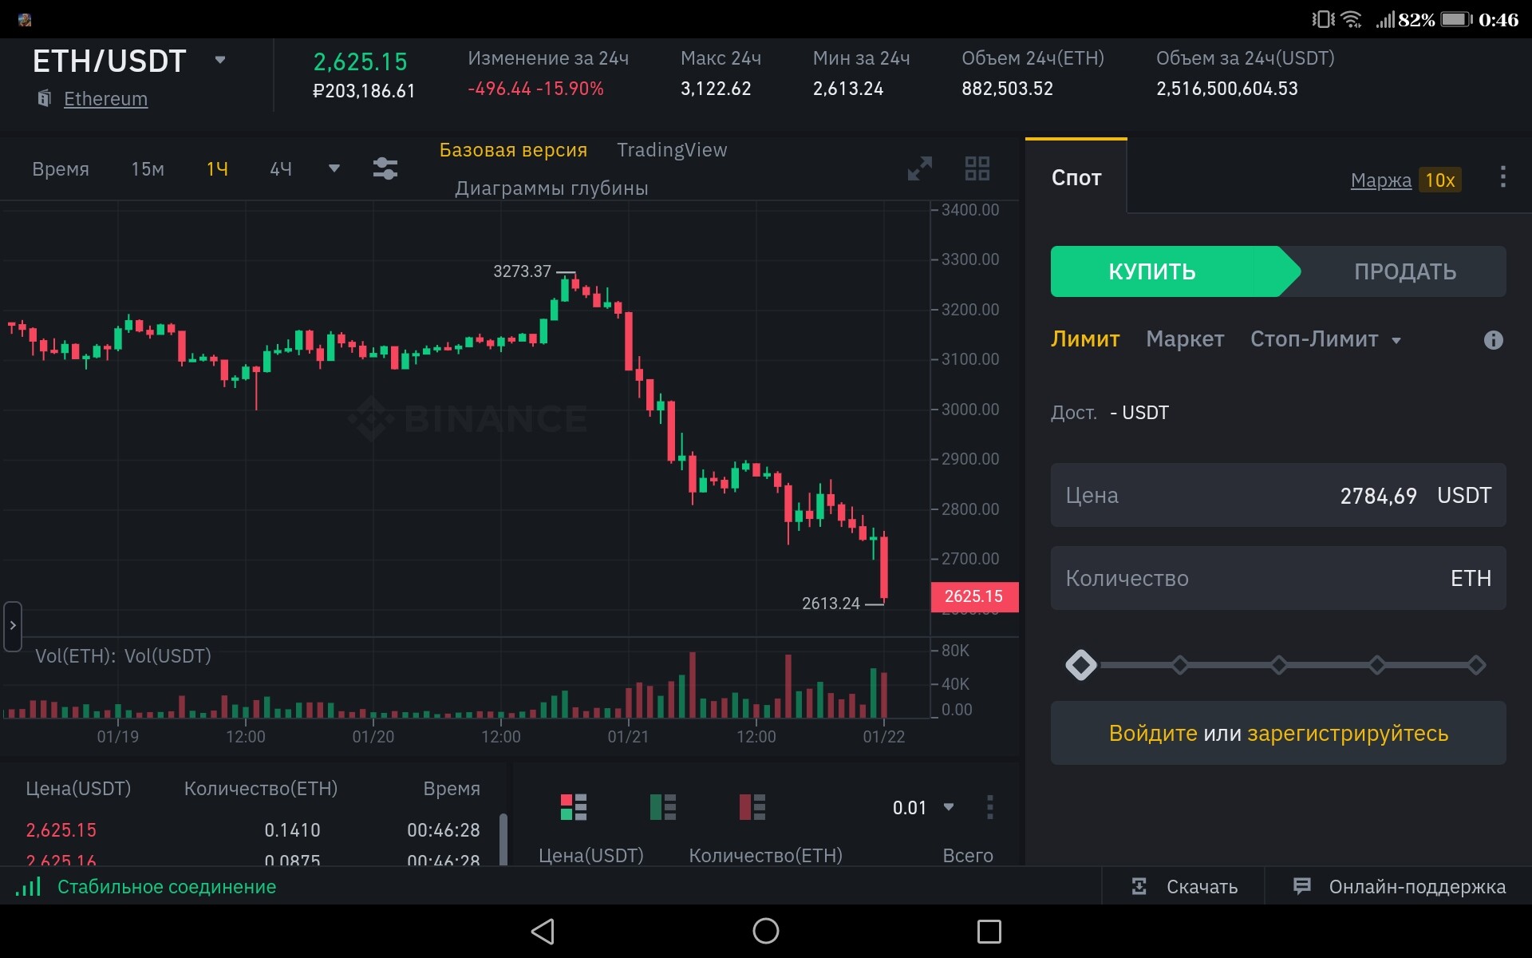This screenshot has height=958, width=1532.
Task: Expand chart to fullscreen
Action: (919, 168)
